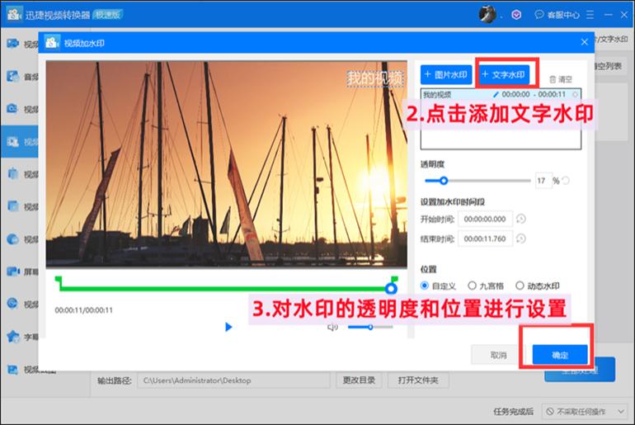This screenshot has width=635, height=425.
Task: Click the 迅捷视频转换器 app logo
Action: point(14,14)
